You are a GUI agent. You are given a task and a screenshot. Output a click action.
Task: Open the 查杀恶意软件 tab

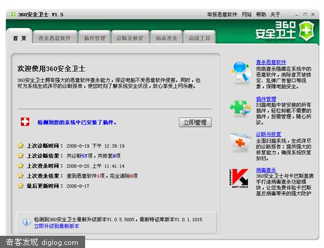(55, 38)
